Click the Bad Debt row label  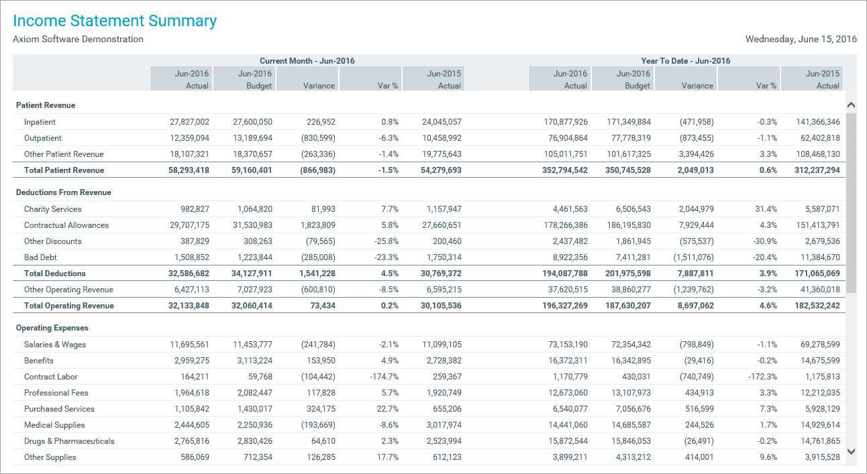pos(40,257)
